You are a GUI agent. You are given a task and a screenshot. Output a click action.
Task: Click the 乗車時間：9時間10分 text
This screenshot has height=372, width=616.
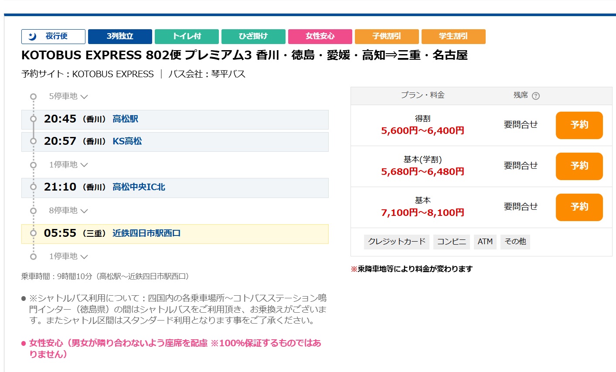tap(105, 276)
